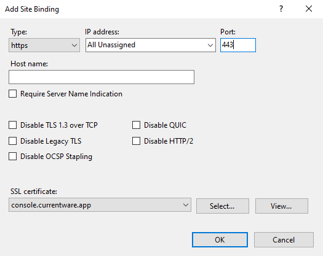Open the Type dropdown showing https
The image size is (323, 256).
44,45
